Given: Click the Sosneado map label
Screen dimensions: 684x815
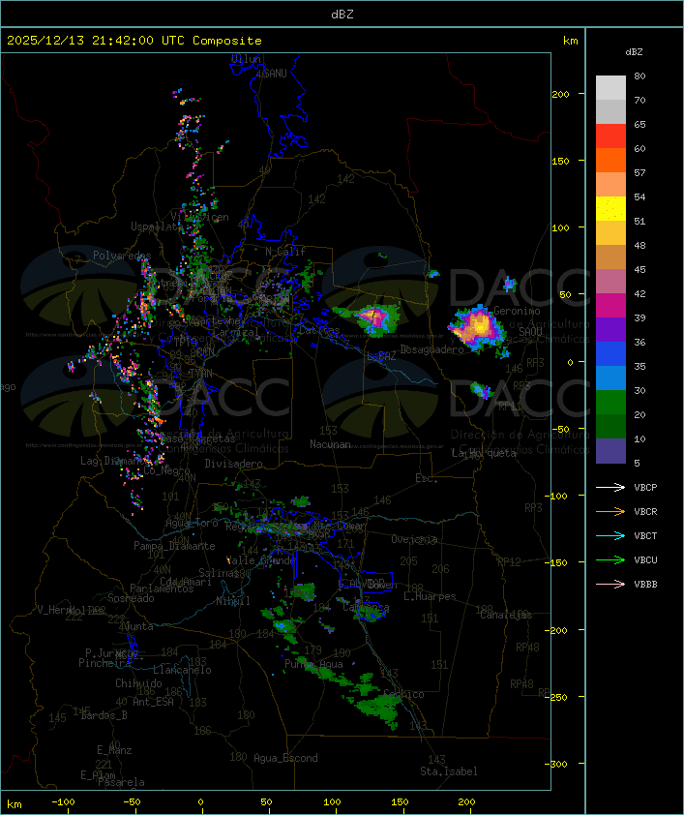Looking at the screenshot, I should pyautogui.click(x=131, y=598).
